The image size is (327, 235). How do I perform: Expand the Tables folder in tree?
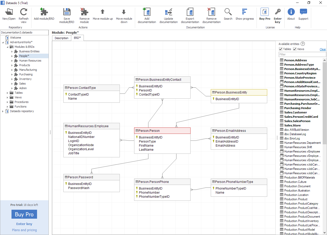coord(7,93)
